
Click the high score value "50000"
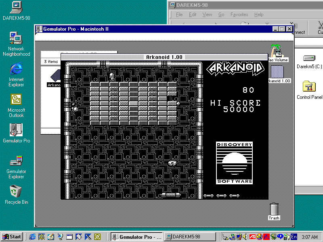click(x=239, y=109)
